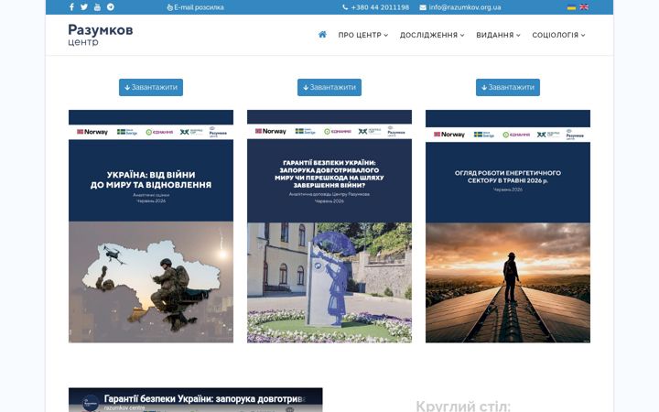
Task: Open the Facebook page icon
Action: (72, 7)
